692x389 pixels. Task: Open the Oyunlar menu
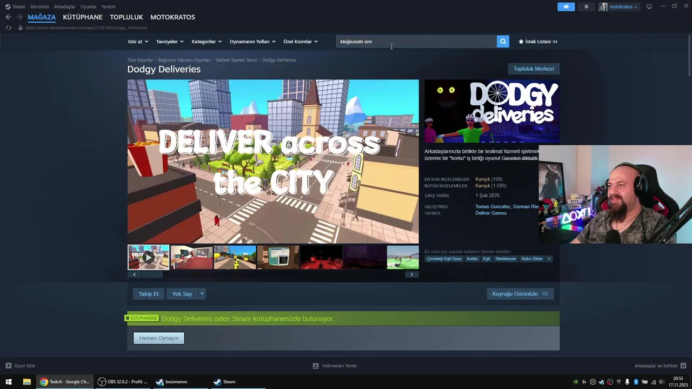tap(88, 6)
